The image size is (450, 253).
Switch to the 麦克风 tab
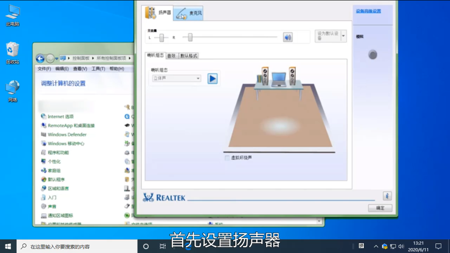coord(189,14)
